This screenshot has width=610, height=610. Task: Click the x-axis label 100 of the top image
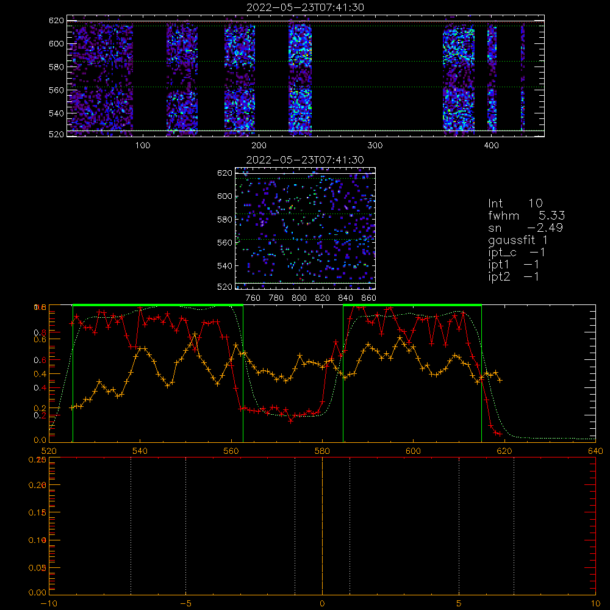tap(143, 146)
